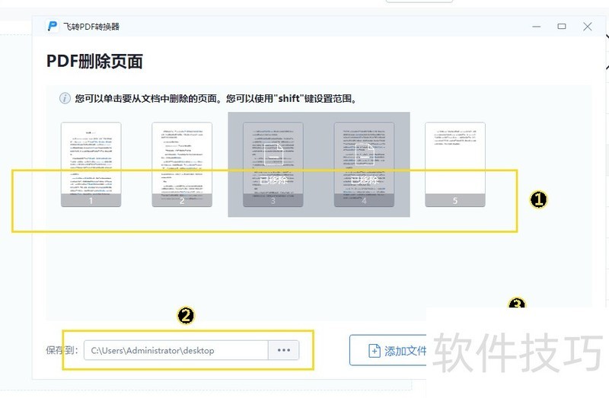Open the save folder browse button

tap(283, 350)
